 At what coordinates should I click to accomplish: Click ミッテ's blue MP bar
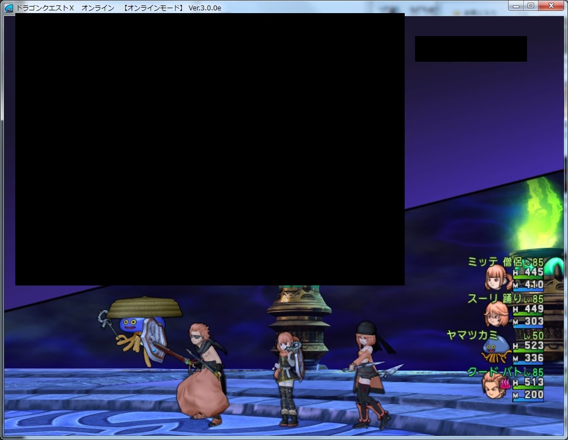(x=528, y=290)
